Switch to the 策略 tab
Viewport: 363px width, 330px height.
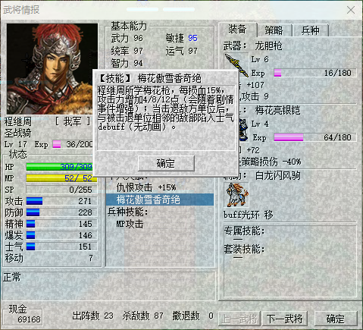click(274, 30)
